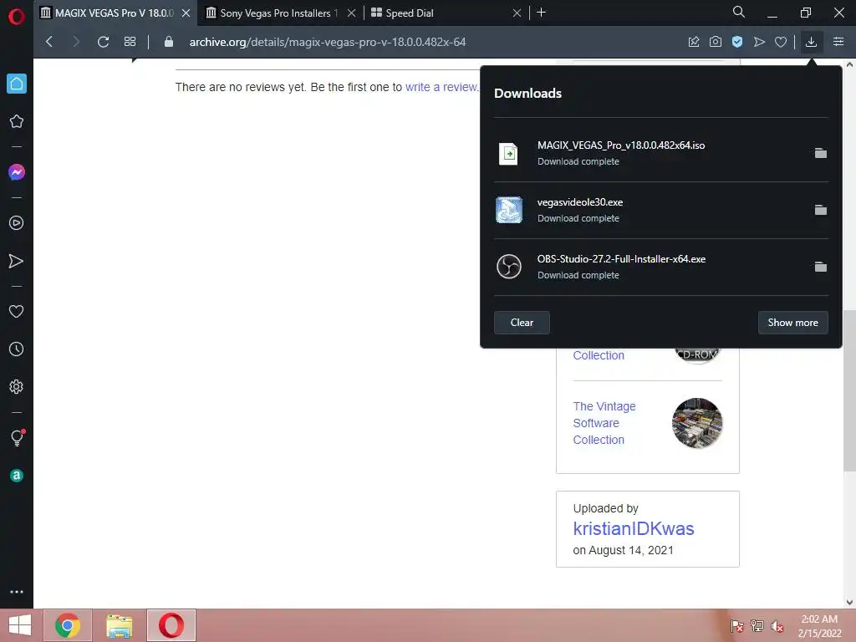
Task: Open Vintage Software Collection thumbnail
Action: tap(697, 423)
